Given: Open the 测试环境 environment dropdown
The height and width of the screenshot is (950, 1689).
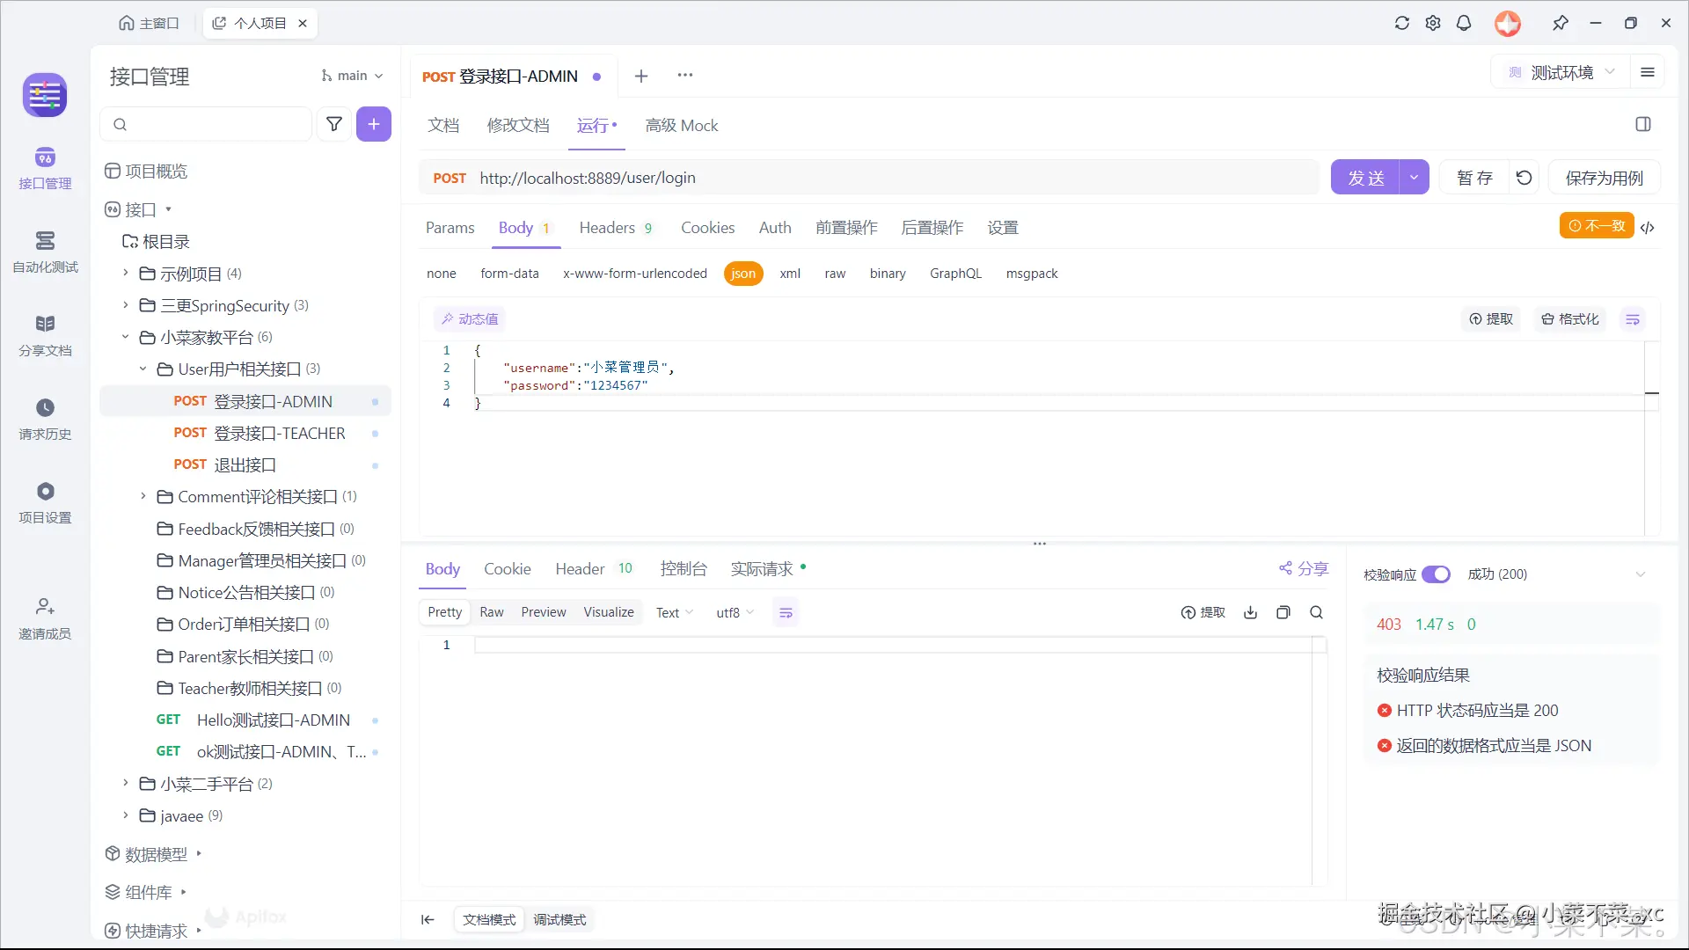Looking at the screenshot, I should (1562, 73).
